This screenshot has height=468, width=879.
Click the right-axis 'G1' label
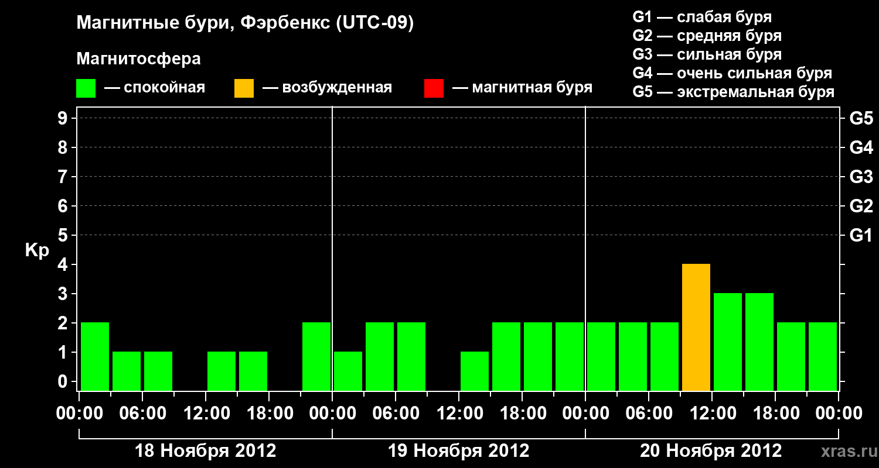pos(861,236)
